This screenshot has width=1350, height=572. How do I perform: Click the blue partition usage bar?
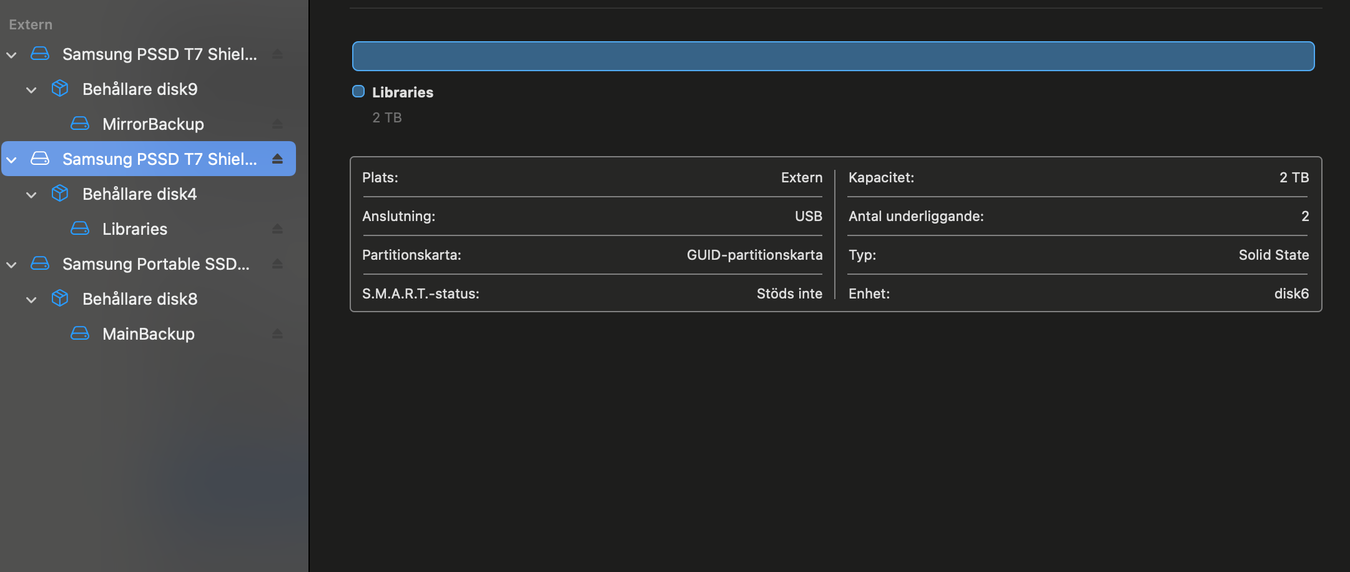(833, 56)
